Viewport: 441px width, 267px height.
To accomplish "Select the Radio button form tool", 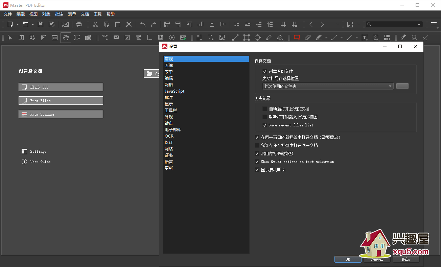I will 172,38.
